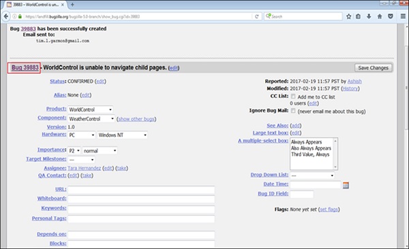This screenshot has width=409, height=249.
Task: Click the Importance field label link
Action: point(52,150)
